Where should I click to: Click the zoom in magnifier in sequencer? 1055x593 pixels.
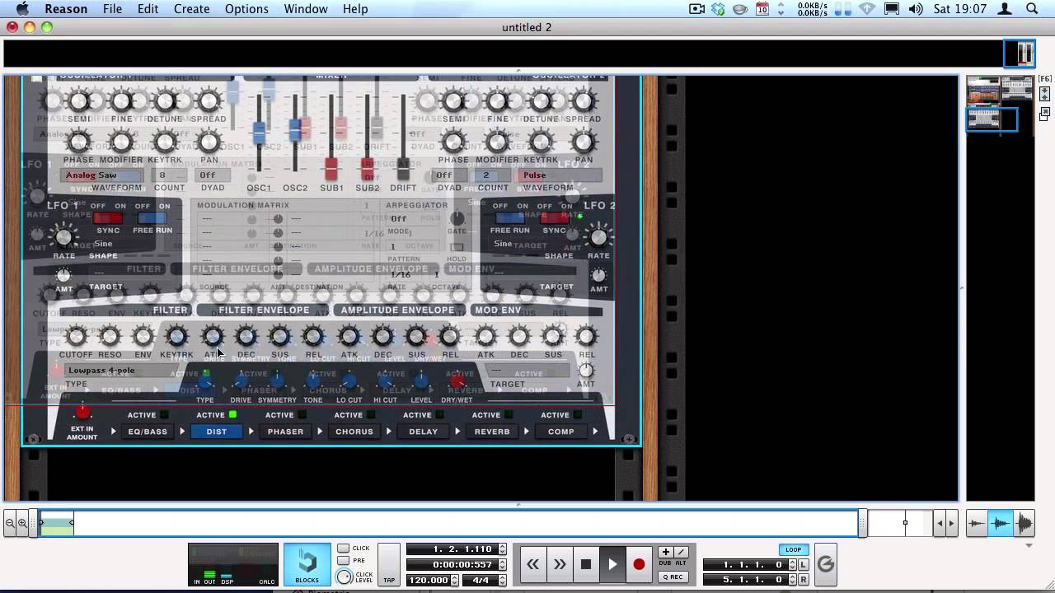coord(22,523)
